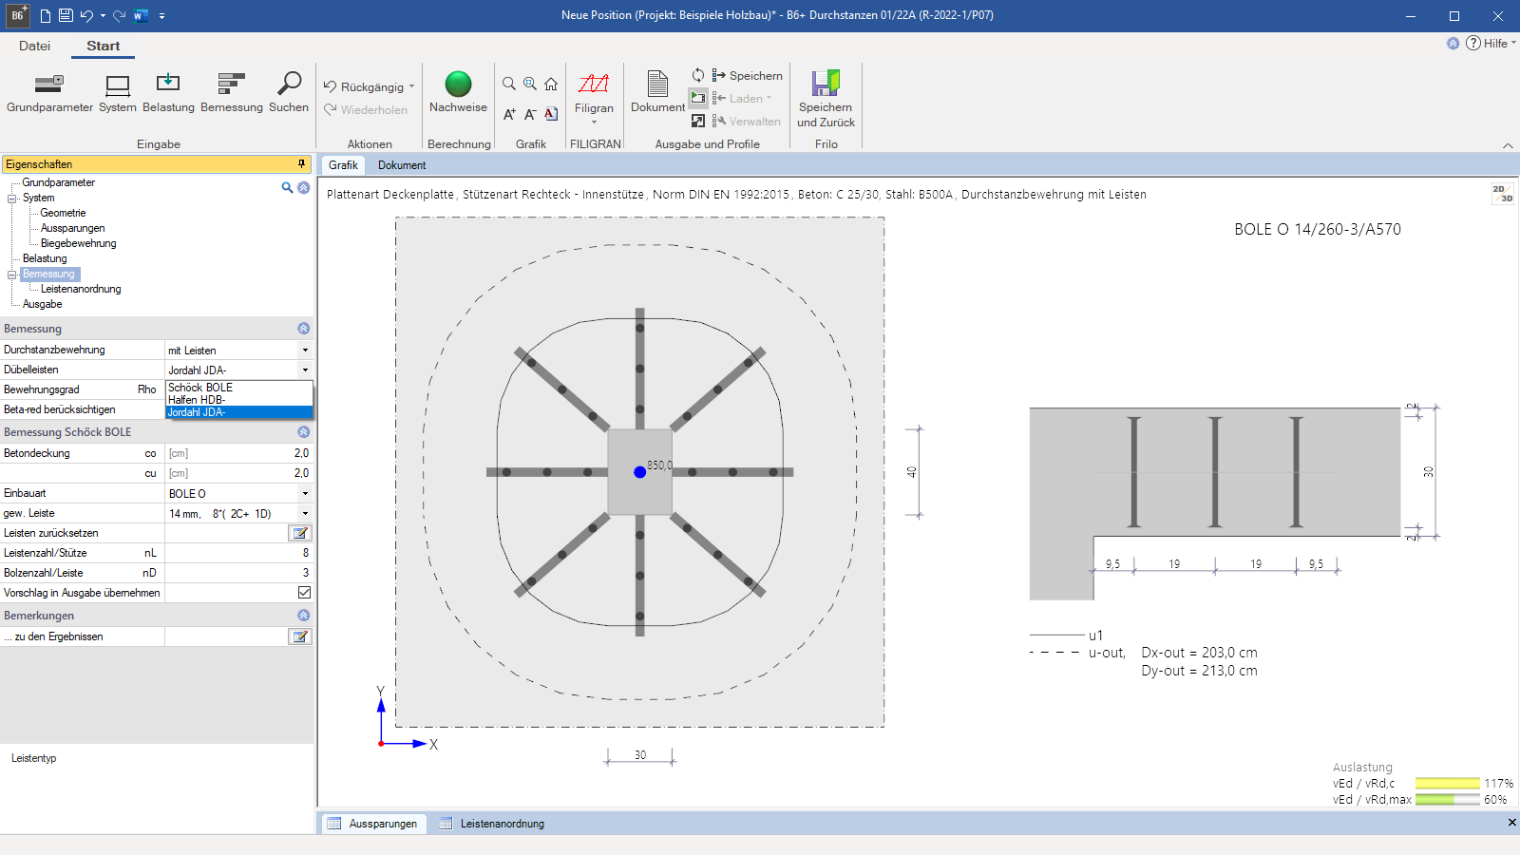Click the Betondeckung co value field

click(238, 453)
